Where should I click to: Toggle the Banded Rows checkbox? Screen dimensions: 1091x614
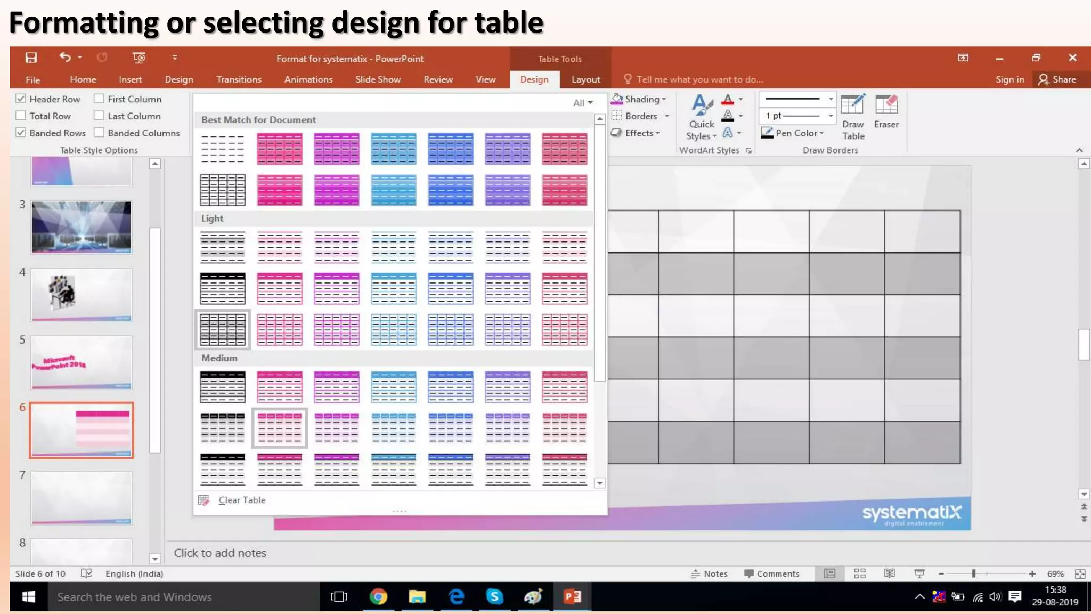pos(21,133)
